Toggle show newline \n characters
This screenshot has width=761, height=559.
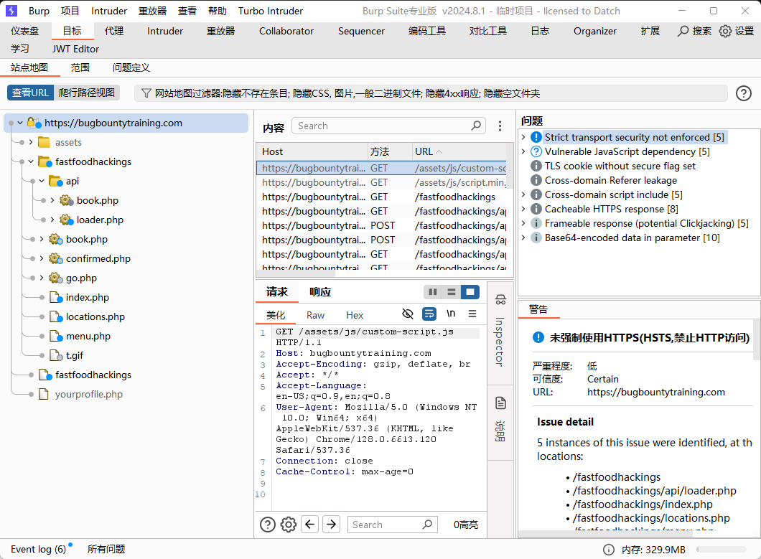(451, 314)
